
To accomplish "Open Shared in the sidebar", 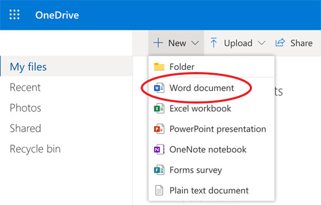I will pyautogui.click(x=25, y=128).
